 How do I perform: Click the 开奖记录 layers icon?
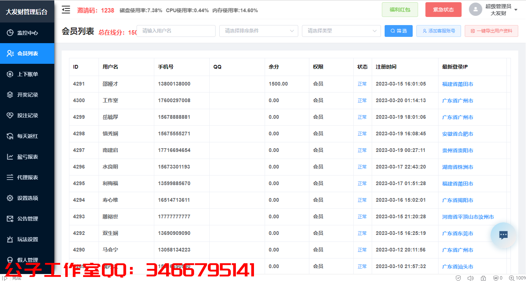tap(10, 95)
